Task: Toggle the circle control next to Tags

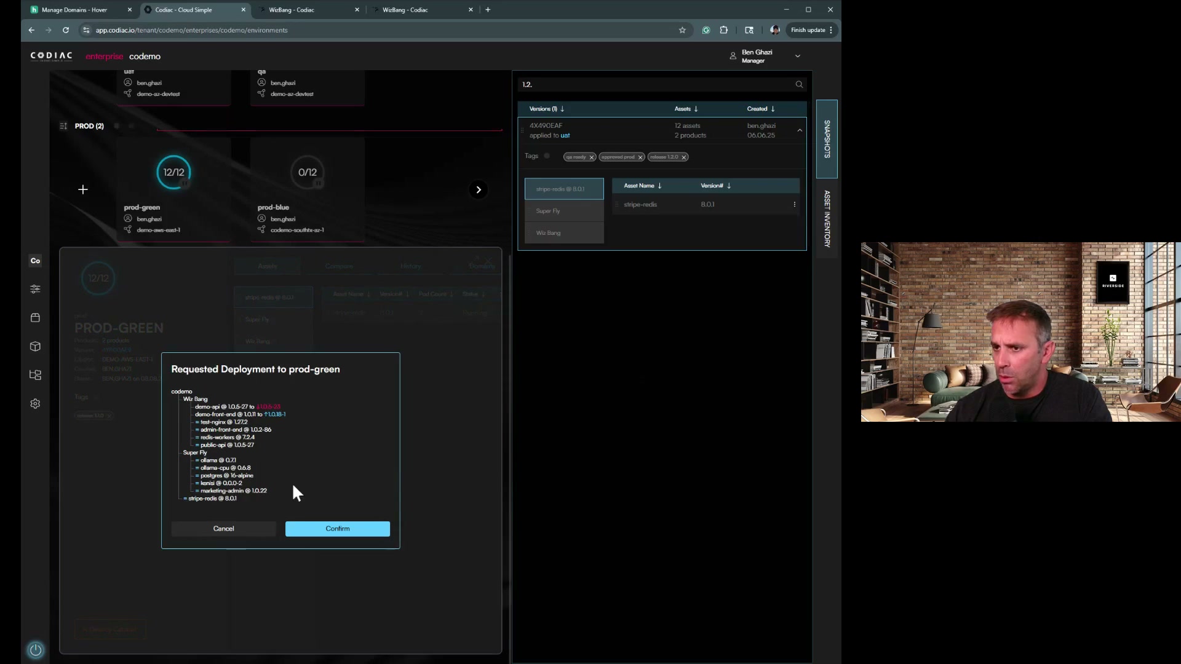Action: (x=547, y=156)
